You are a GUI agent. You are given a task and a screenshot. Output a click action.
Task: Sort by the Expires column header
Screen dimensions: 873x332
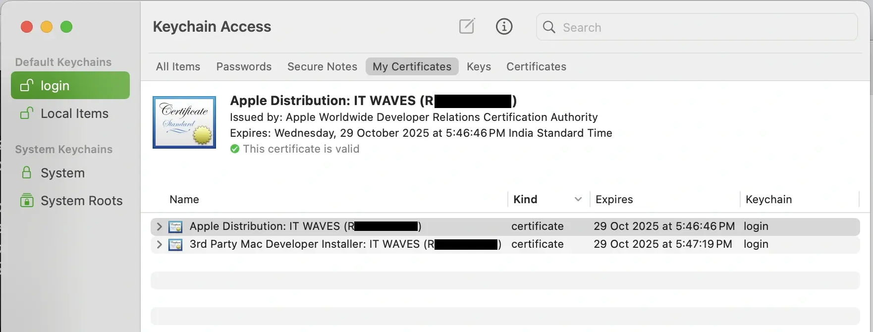point(614,199)
